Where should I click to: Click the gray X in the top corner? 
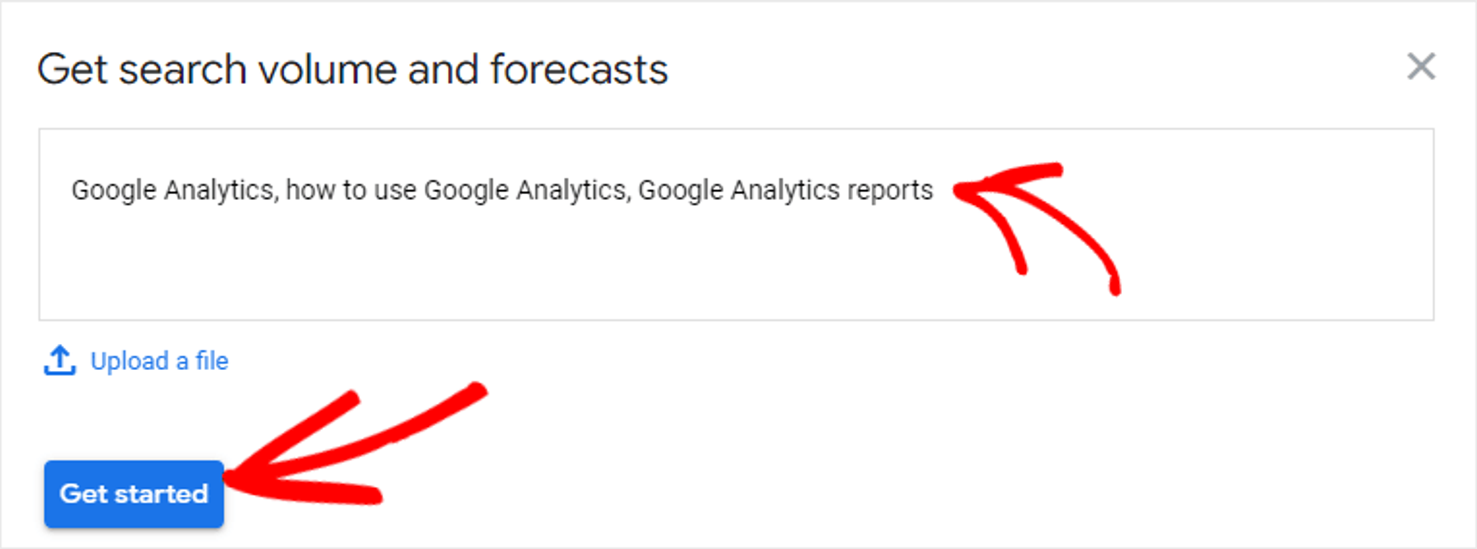pos(1421,66)
